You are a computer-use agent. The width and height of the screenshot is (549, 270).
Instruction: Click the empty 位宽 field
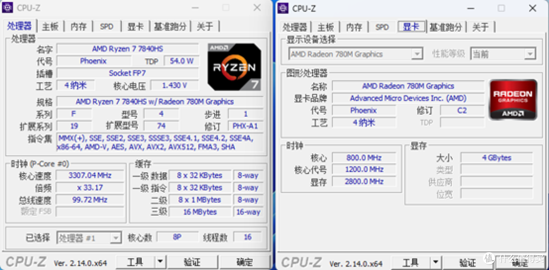tap(497, 194)
